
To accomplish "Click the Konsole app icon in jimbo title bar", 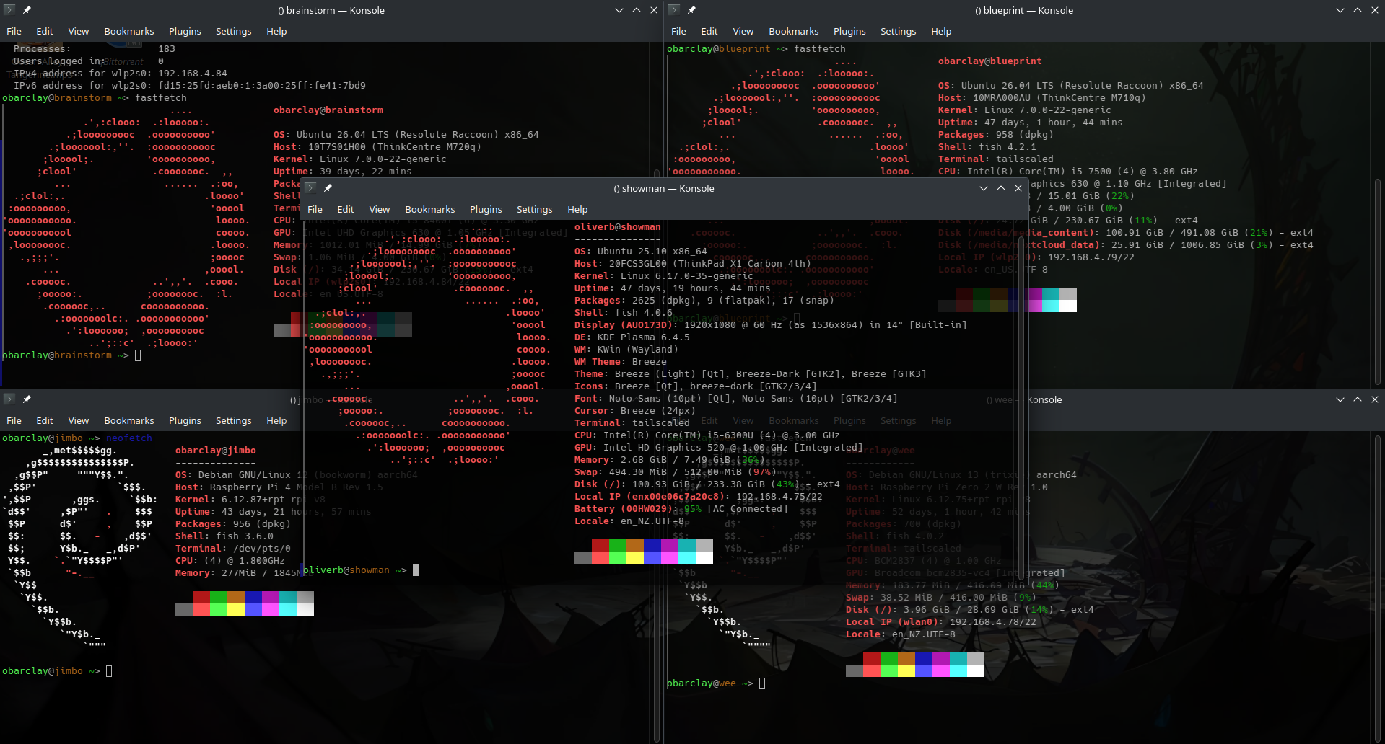I will click(9, 399).
